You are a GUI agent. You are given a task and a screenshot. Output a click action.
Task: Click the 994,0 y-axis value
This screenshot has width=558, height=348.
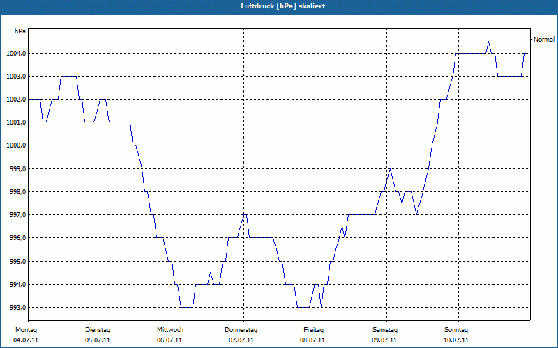click(x=17, y=285)
